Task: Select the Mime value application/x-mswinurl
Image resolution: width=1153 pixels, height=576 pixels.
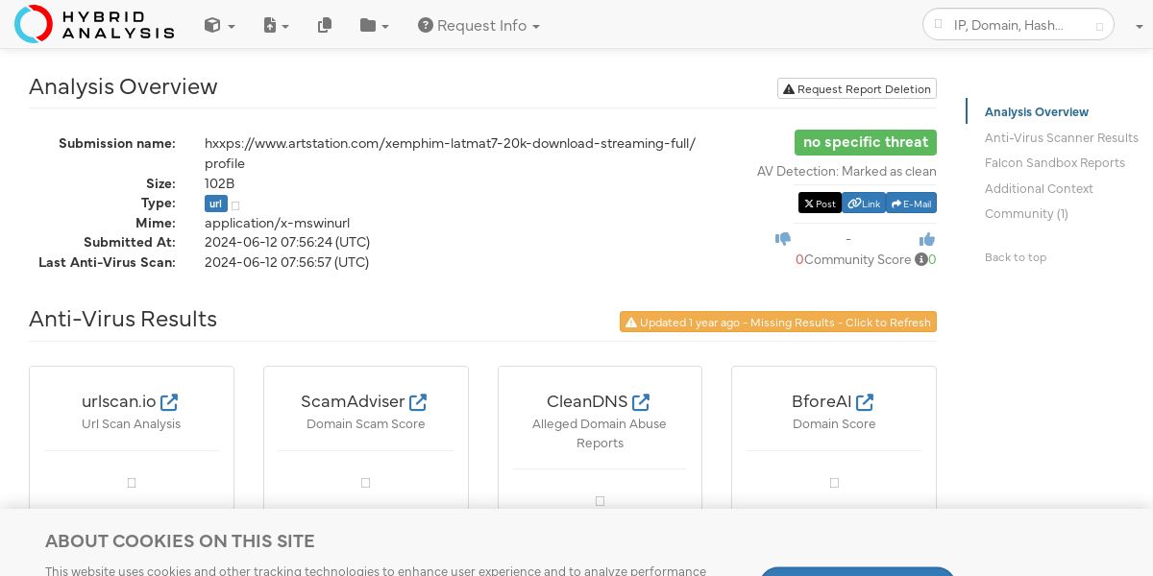Action: pos(277,223)
